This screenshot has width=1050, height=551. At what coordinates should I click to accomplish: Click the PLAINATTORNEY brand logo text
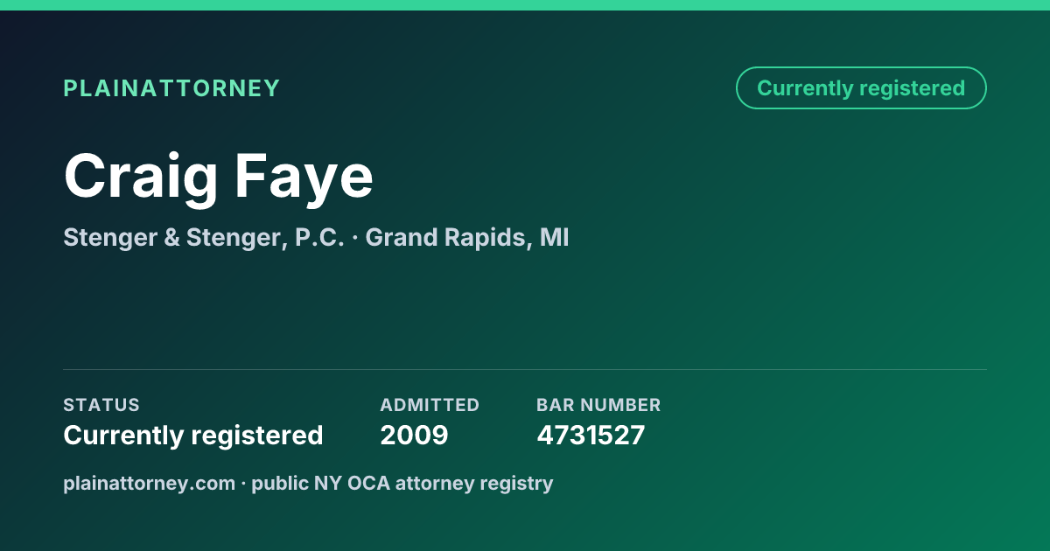[171, 88]
